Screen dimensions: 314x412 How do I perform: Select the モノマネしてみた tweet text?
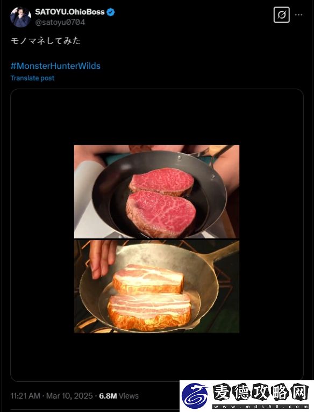[x=46, y=41]
